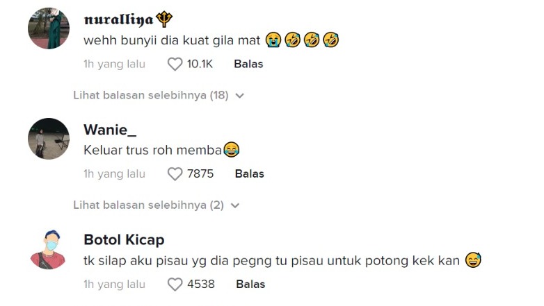The height and width of the screenshot is (306, 544).
Task: Expand the 18 more replies chevron
Action: click(x=240, y=96)
